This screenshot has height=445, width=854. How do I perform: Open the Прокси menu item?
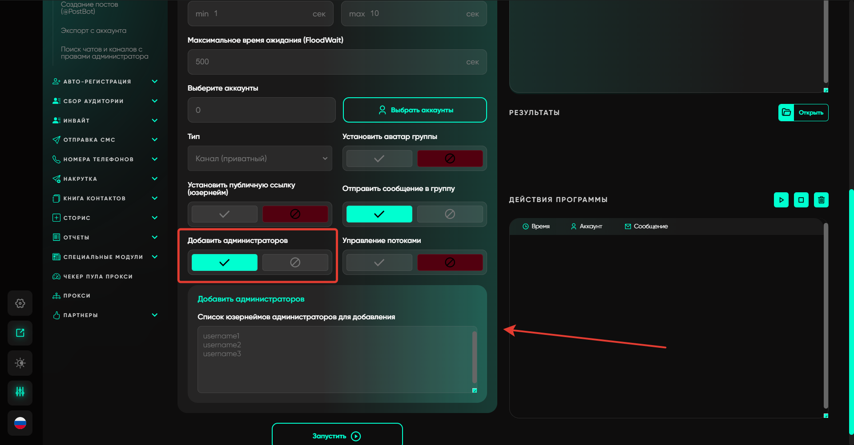click(x=77, y=296)
